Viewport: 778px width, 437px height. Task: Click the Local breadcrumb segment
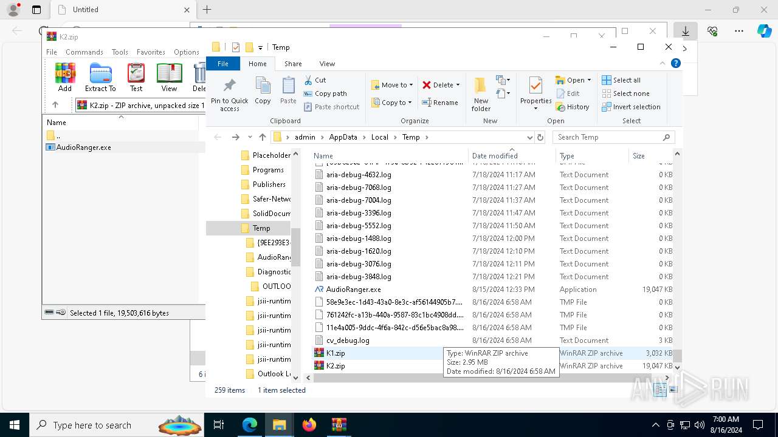pos(380,137)
